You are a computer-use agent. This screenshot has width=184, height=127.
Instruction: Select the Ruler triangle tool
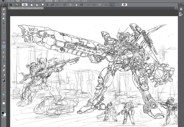pyautogui.click(x=4, y=94)
